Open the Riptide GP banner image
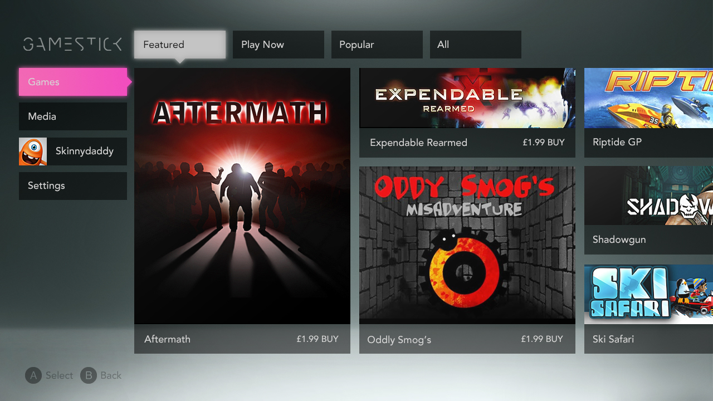Viewport: 713px width, 401px height. [648, 98]
